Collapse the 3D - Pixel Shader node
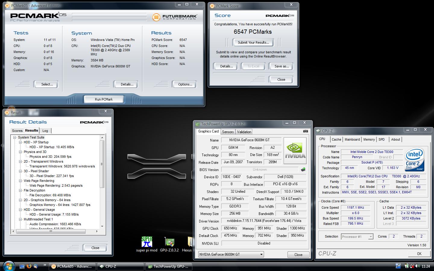Viewport: 434px width, 271px height. (20, 171)
